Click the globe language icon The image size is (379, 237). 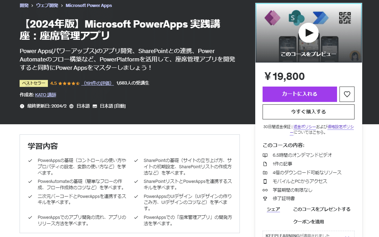pyautogui.click(x=71, y=106)
